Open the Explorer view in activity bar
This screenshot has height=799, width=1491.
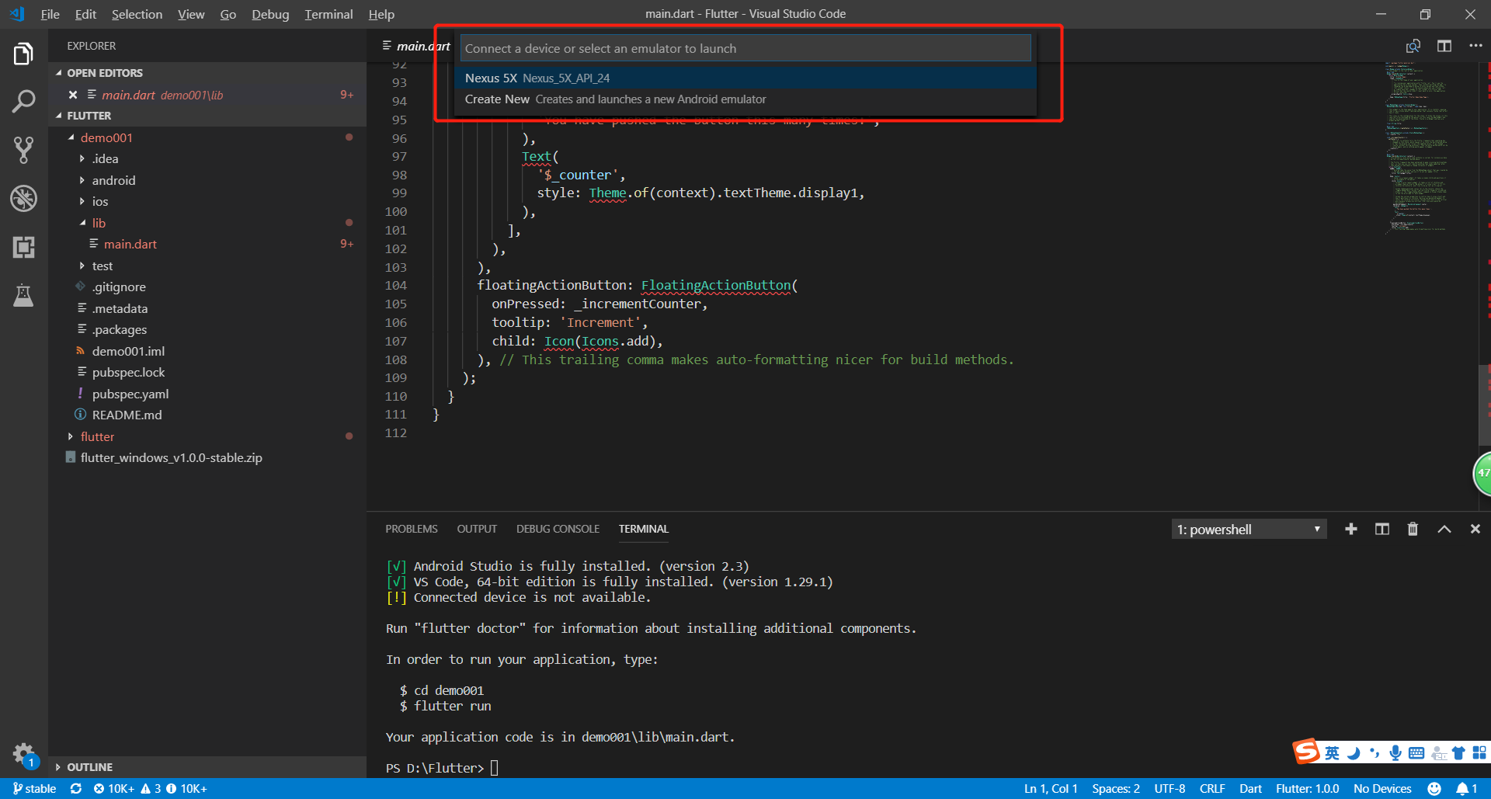(23, 54)
